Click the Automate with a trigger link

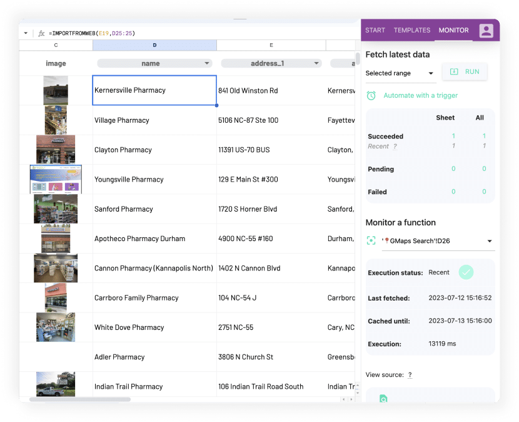(x=420, y=95)
